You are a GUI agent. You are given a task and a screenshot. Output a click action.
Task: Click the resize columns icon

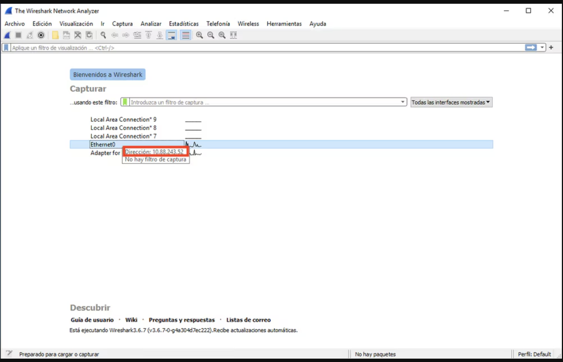click(233, 35)
